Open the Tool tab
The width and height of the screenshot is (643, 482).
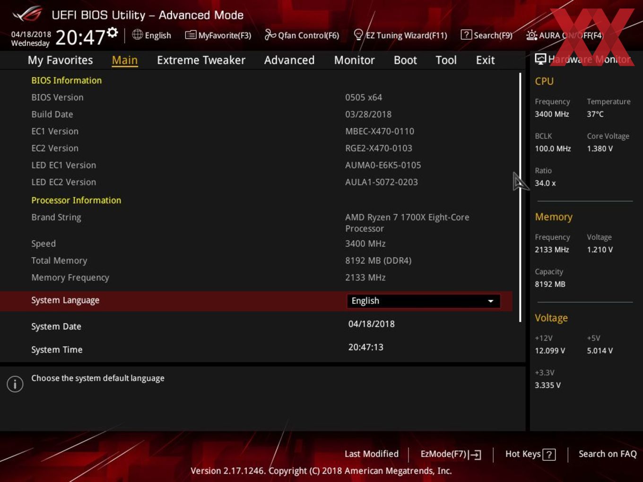coord(446,60)
